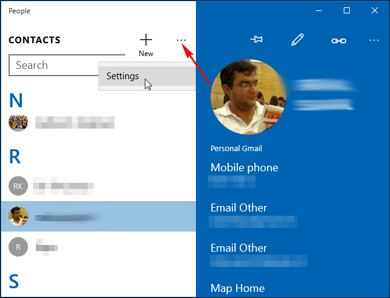Viewport: 390px width, 298px height.
Task: Jump using the letter S header
Action: point(14,282)
